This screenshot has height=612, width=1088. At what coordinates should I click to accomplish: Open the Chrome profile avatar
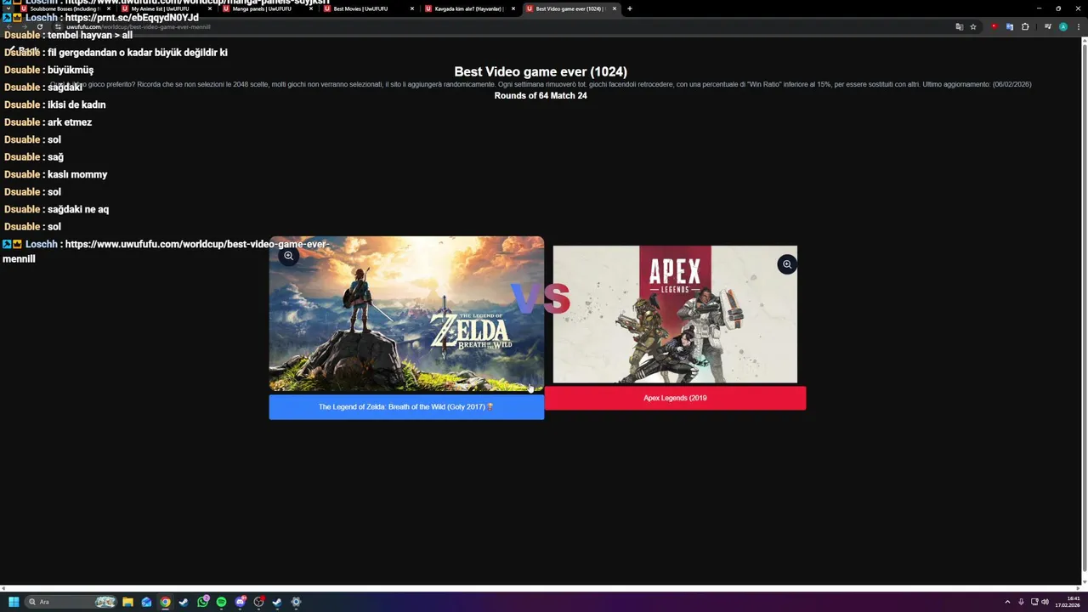1063,26
